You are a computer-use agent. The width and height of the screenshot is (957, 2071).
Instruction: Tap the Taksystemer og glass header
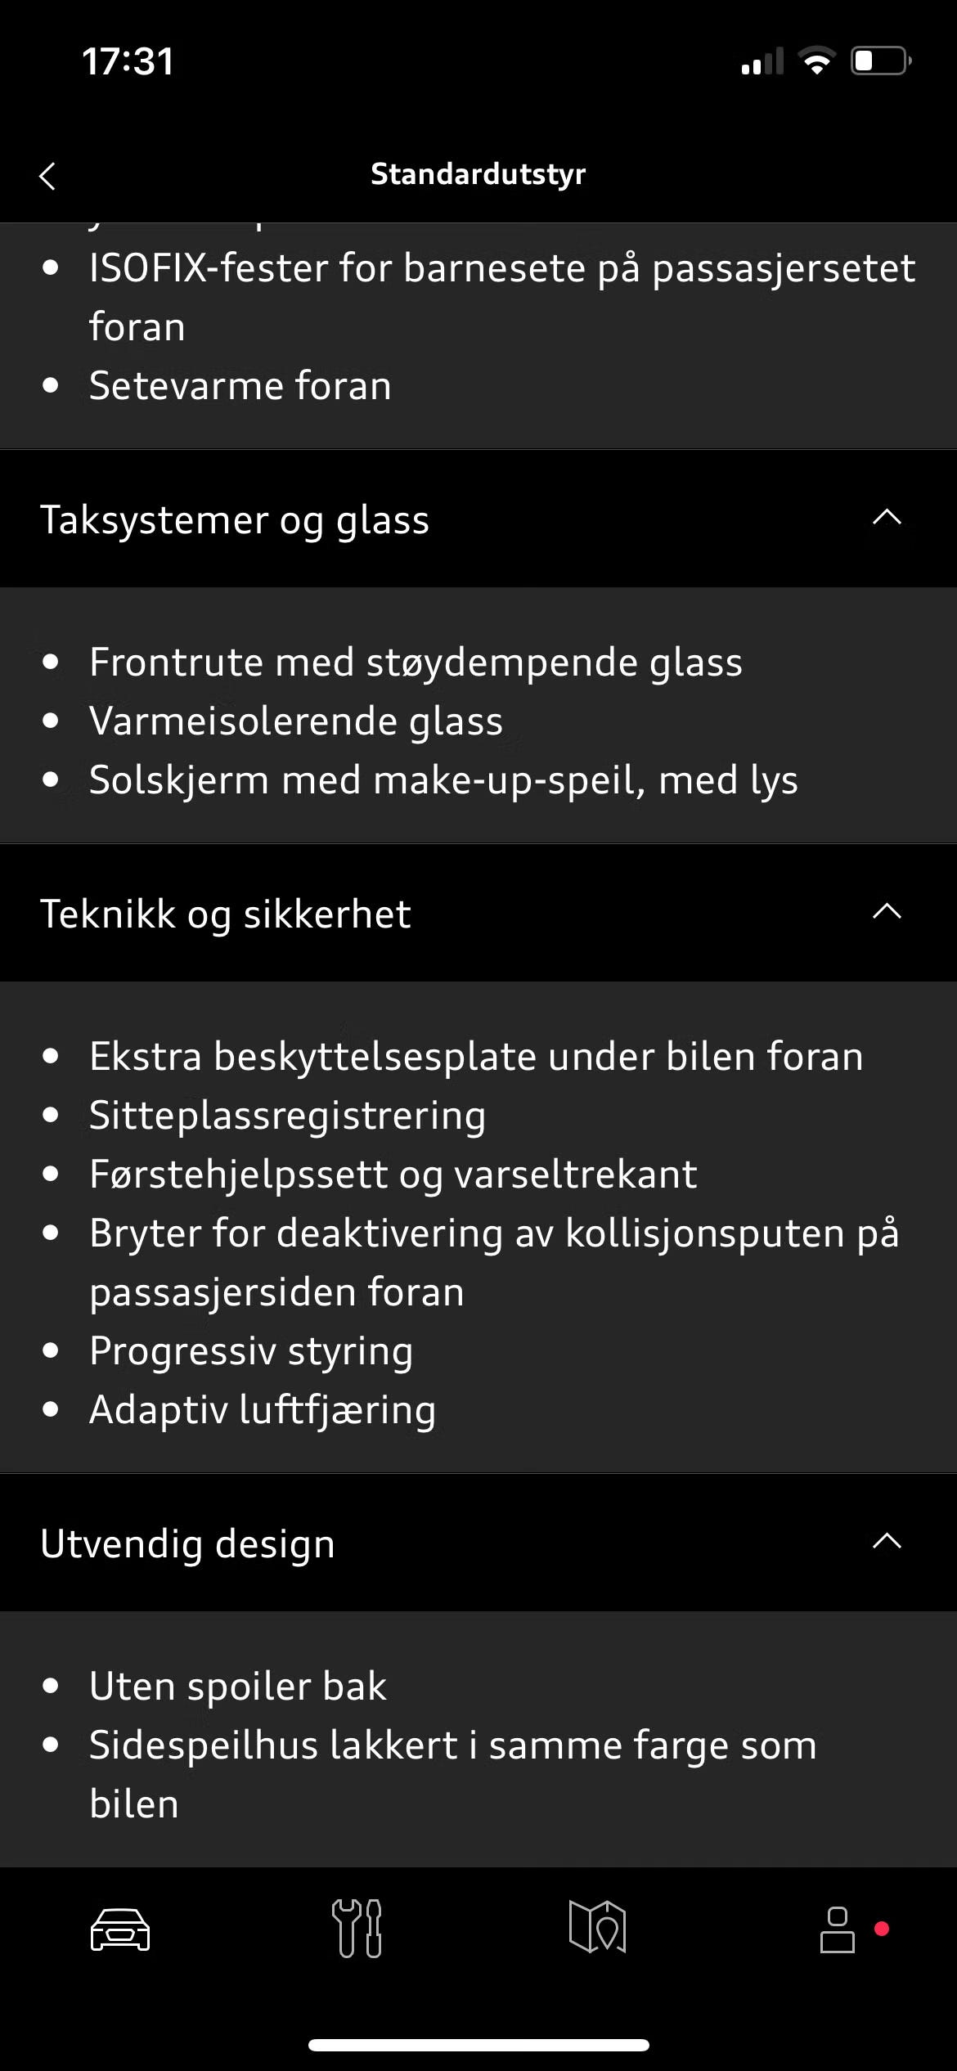point(478,519)
